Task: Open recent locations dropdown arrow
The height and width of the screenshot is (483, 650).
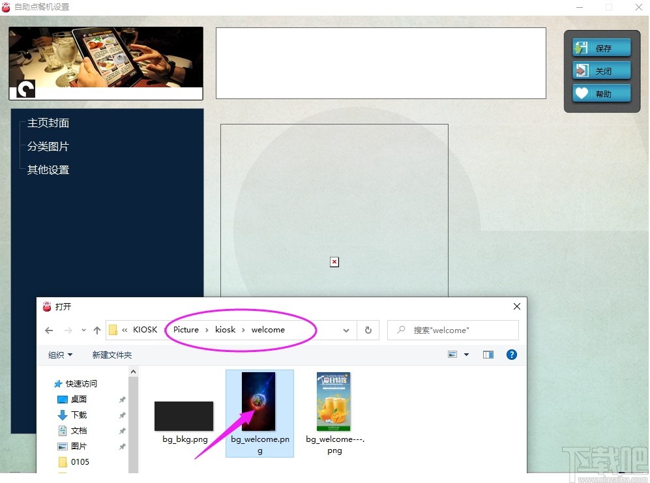Action: pyautogui.click(x=83, y=330)
